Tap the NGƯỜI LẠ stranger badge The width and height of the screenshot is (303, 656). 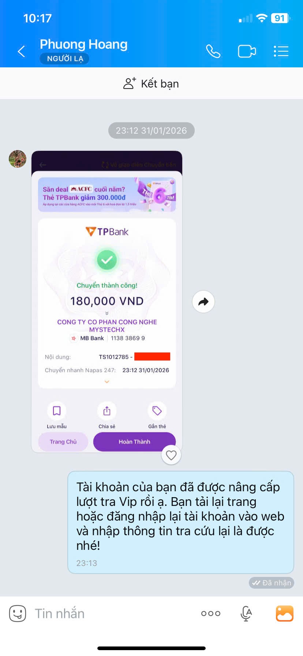click(65, 59)
